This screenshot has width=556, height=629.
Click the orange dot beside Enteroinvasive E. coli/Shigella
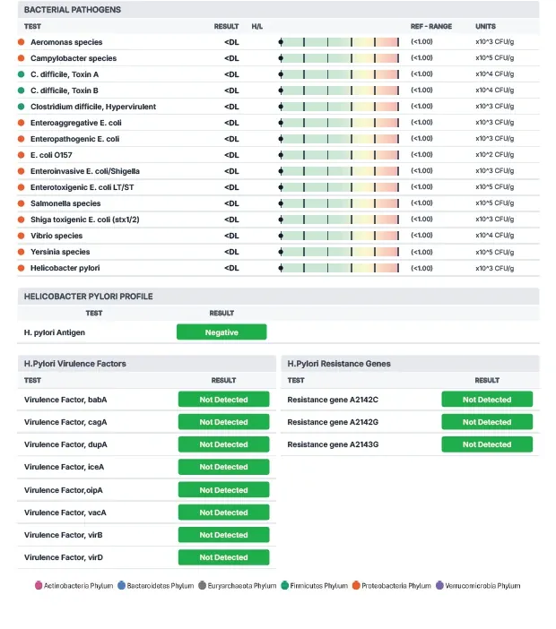coord(22,171)
